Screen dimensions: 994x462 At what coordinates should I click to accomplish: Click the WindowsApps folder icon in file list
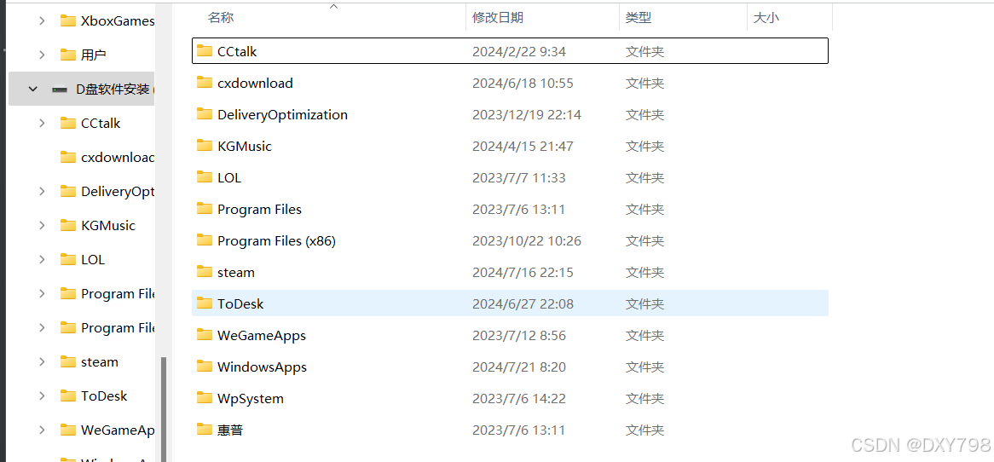tap(204, 367)
